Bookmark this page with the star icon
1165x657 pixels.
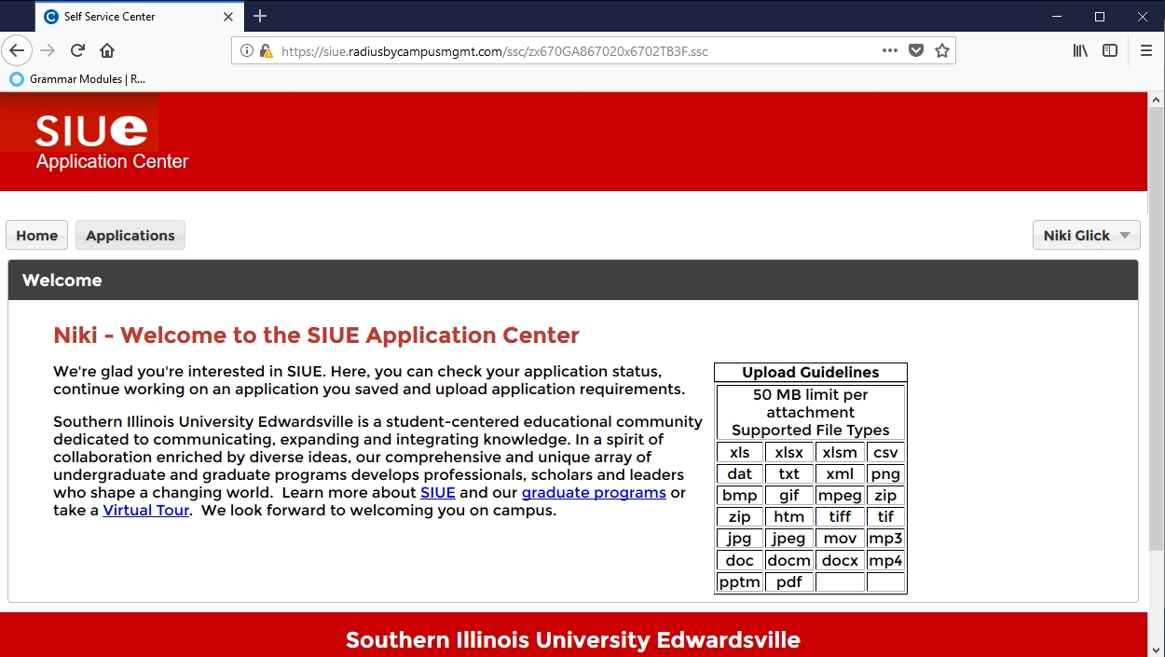[x=942, y=50]
